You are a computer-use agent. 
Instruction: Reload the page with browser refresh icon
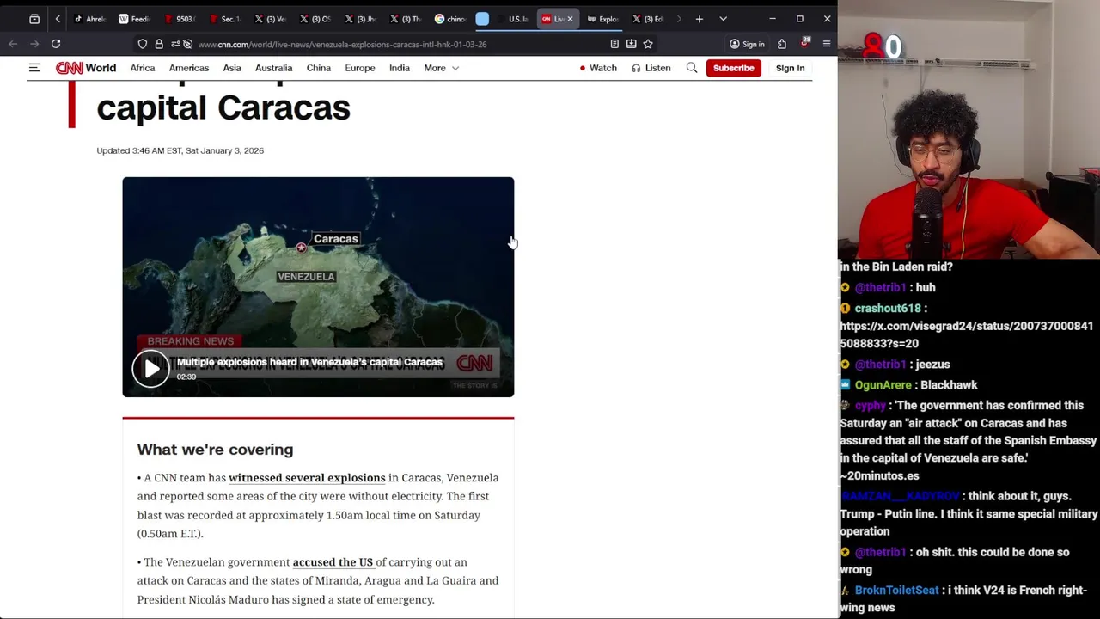[x=56, y=44]
